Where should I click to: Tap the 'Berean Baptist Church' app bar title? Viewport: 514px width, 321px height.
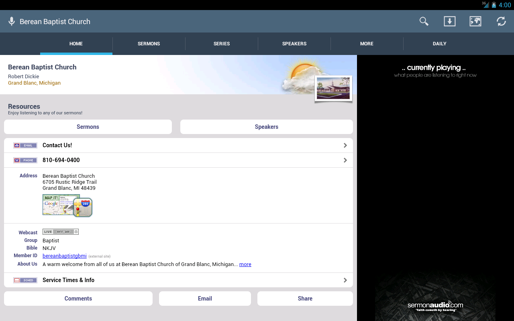[55, 22]
